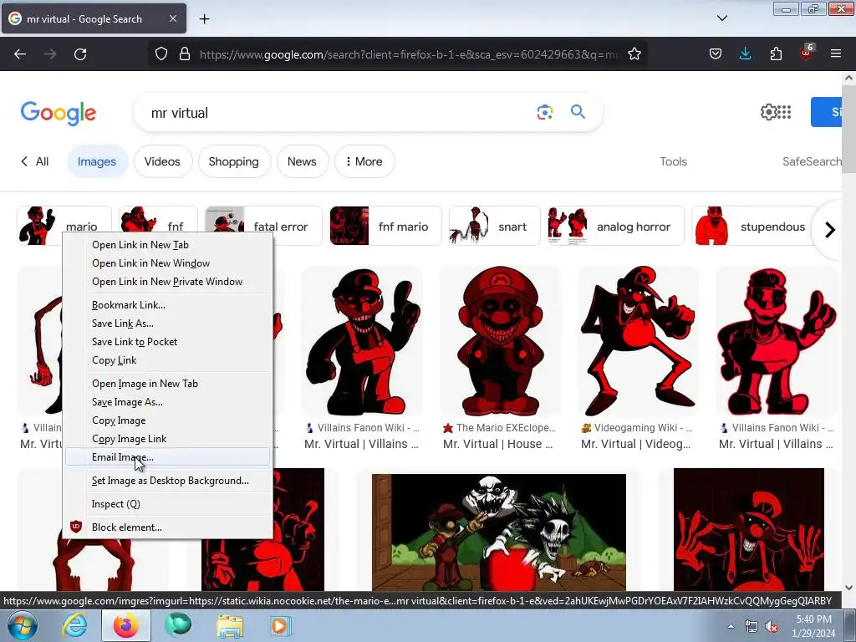Choose Email Image menu entry
The image size is (856, 642).
167,457
